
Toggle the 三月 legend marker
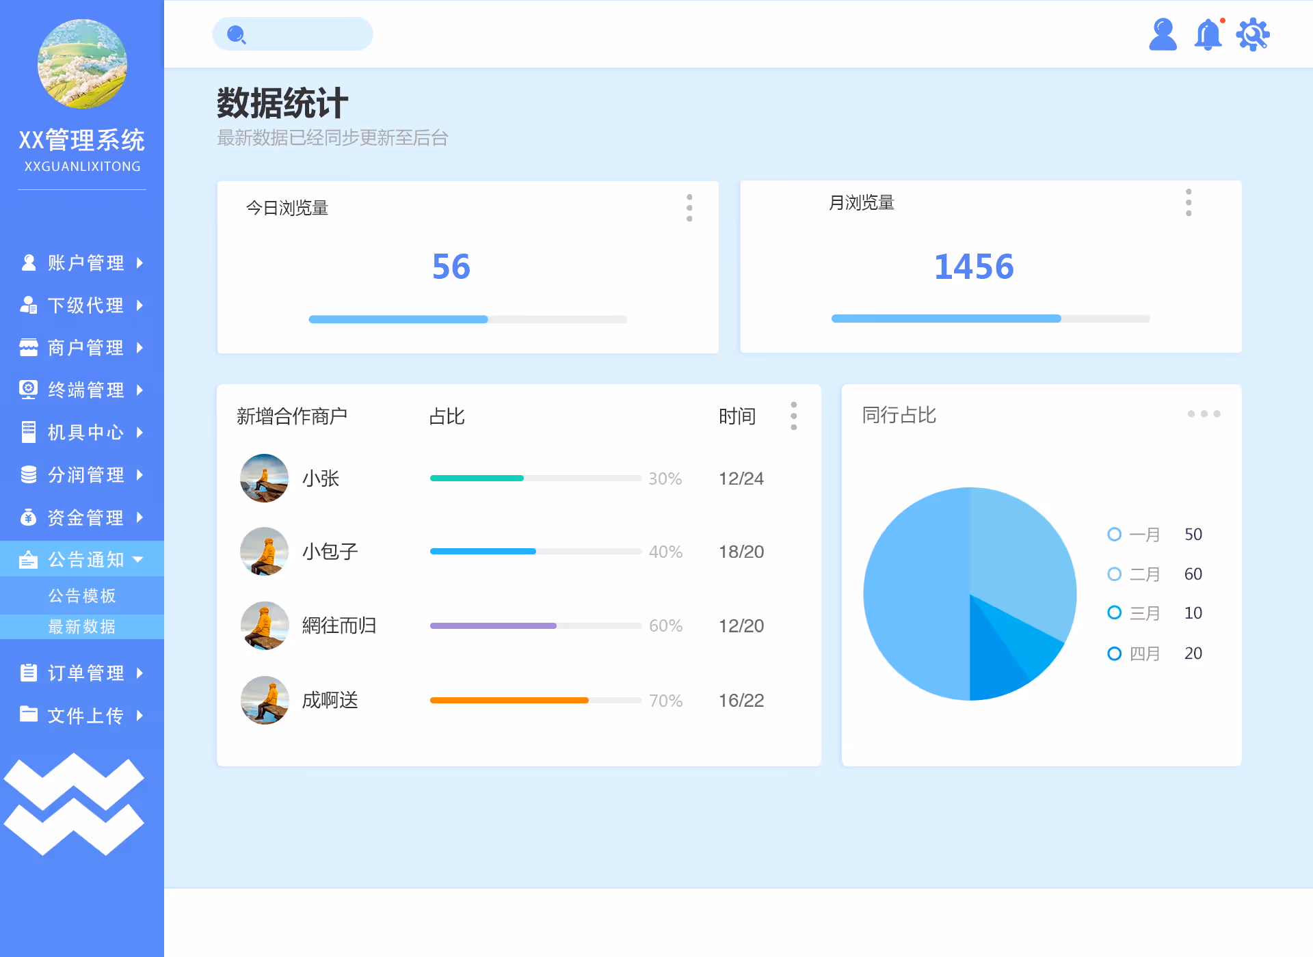click(1114, 613)
